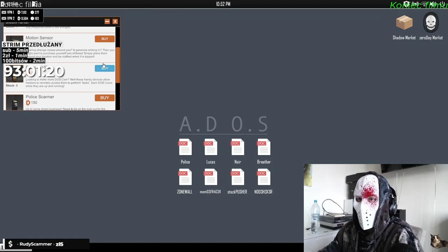Click the clock showing 10:52 PM
Image resolution: width=448 pixels, height=252 pixels.
coord(223,4)
